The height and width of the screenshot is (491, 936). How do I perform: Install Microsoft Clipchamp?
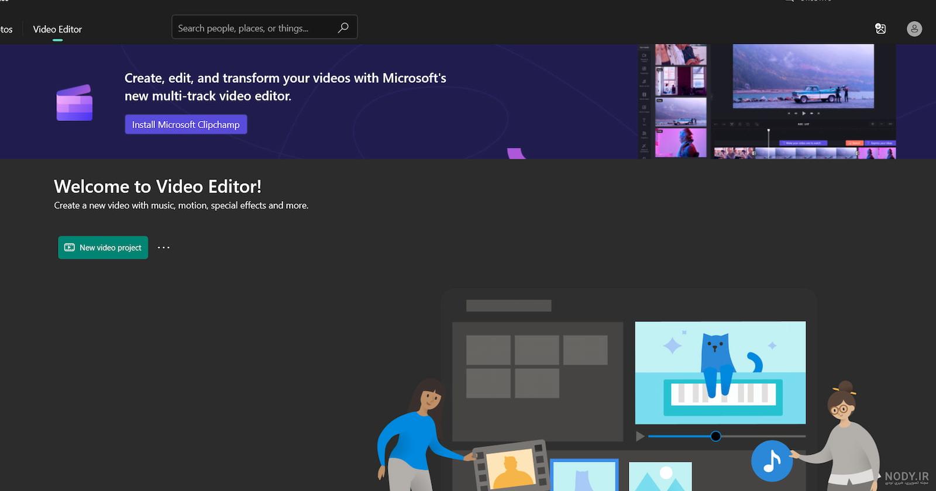point(186,125)
